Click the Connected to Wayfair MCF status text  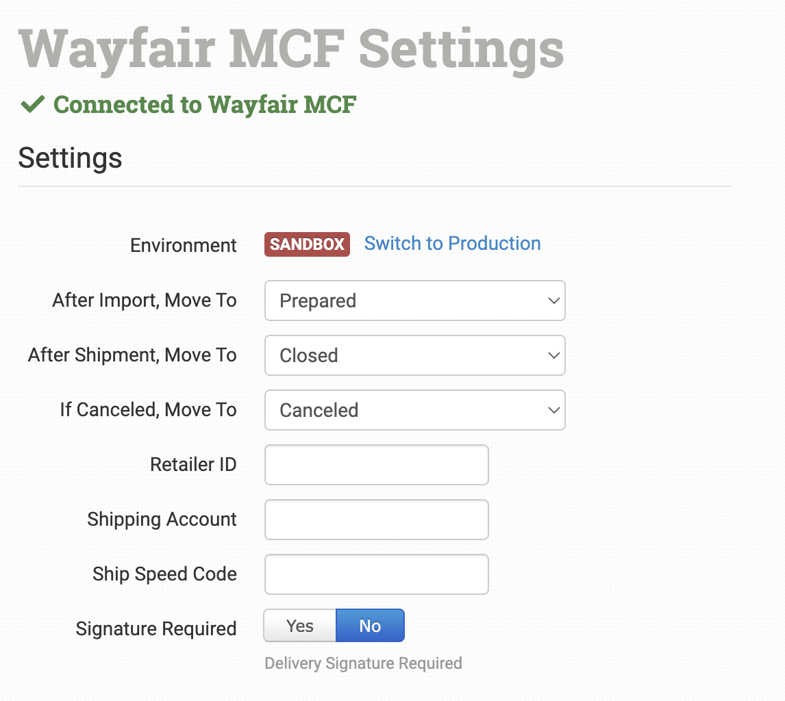(205, 105)
